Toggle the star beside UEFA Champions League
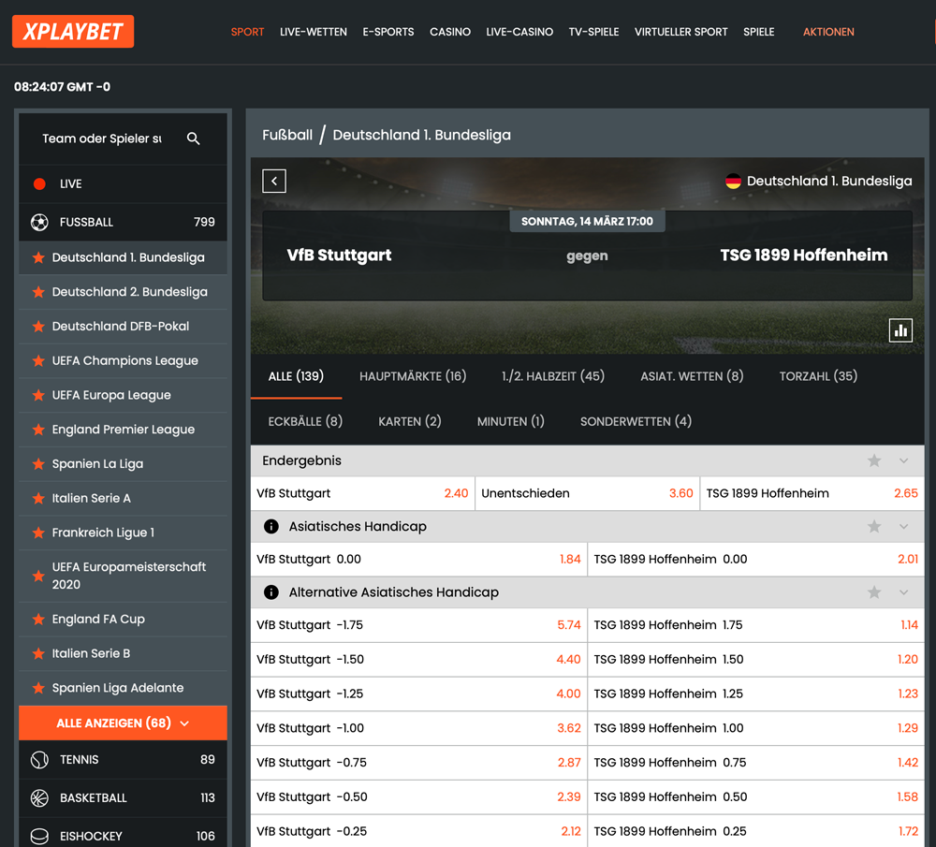The width and height of the screenshot is (936, 847). (38, 360)
